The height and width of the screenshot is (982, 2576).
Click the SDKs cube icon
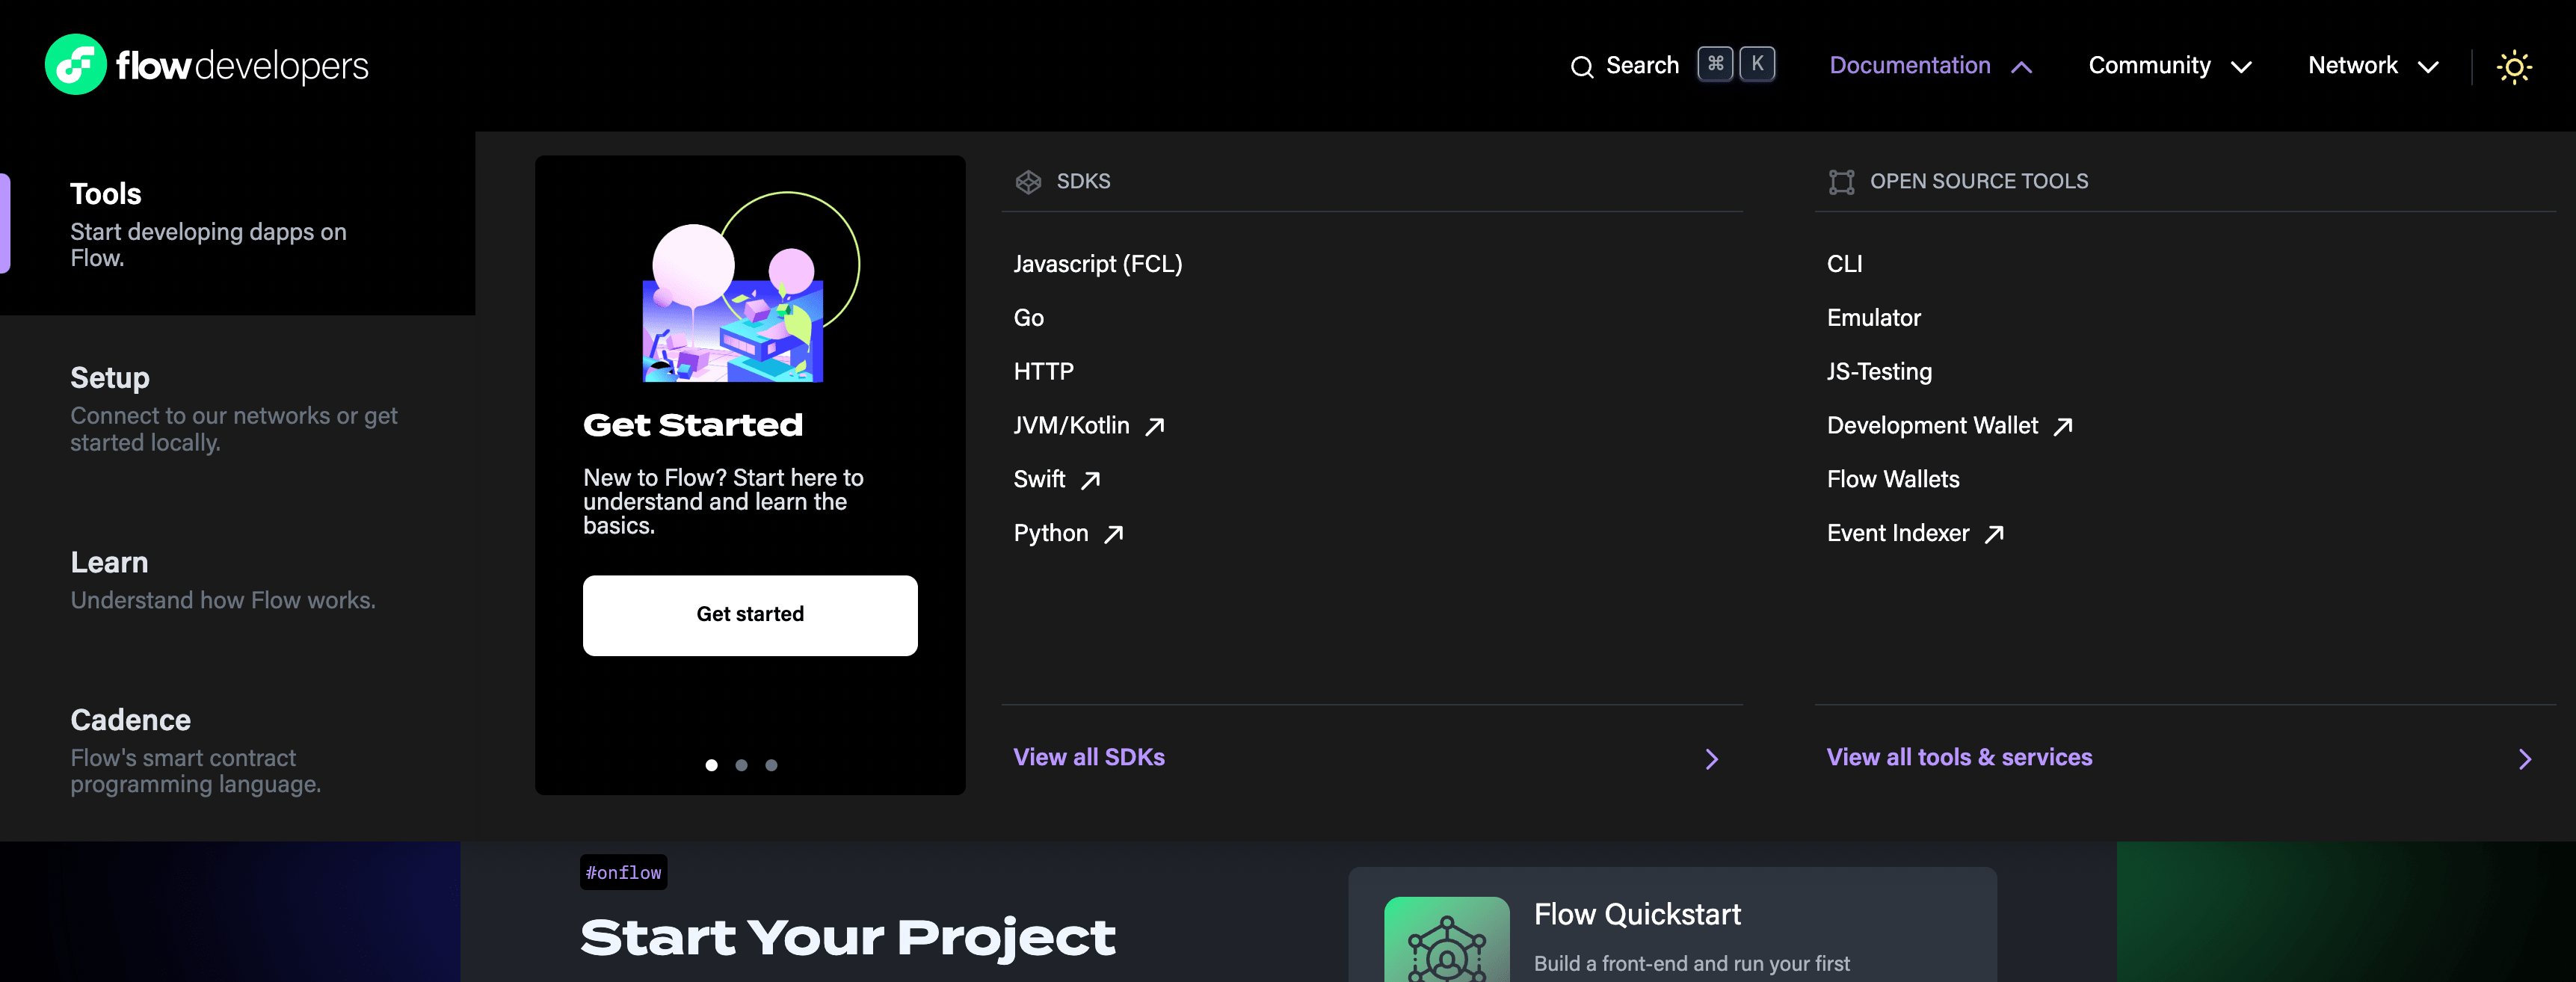1028,182
